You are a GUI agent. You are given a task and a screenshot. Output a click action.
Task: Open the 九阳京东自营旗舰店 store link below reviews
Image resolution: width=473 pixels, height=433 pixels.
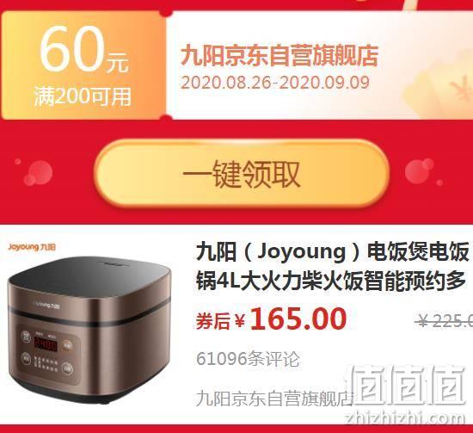273,399
